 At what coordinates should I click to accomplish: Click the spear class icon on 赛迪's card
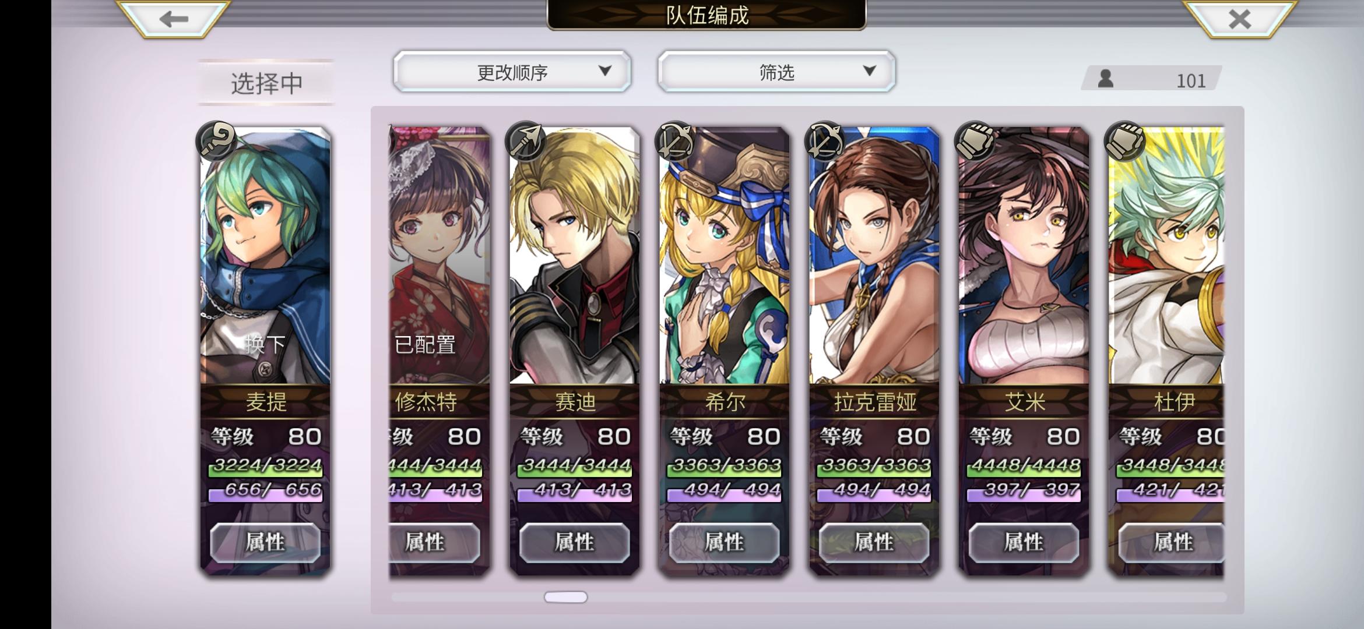[525, 141]
